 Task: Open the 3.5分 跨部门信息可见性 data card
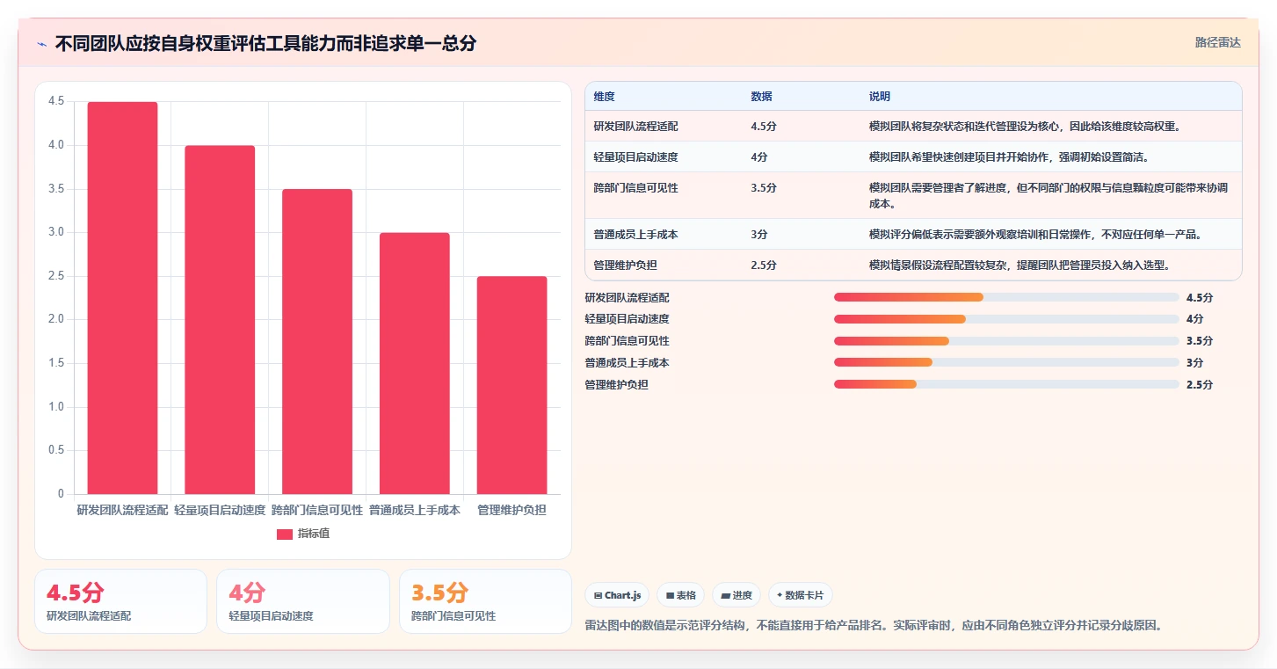pos(485,601)
